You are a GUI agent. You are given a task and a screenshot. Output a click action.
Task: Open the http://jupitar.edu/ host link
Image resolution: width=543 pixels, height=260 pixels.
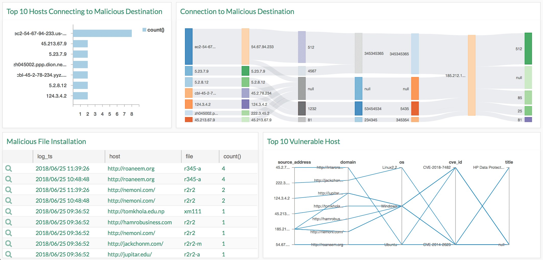(x=129, y=254)
